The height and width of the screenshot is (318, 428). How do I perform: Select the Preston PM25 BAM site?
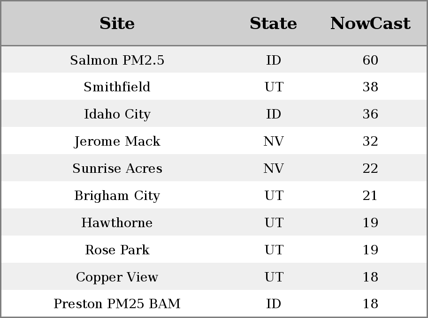[117, 304]
